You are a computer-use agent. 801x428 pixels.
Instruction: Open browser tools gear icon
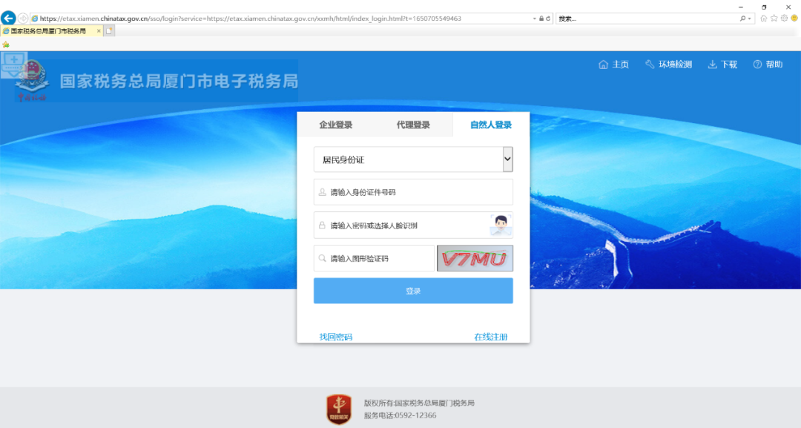(x=784, y=19)
